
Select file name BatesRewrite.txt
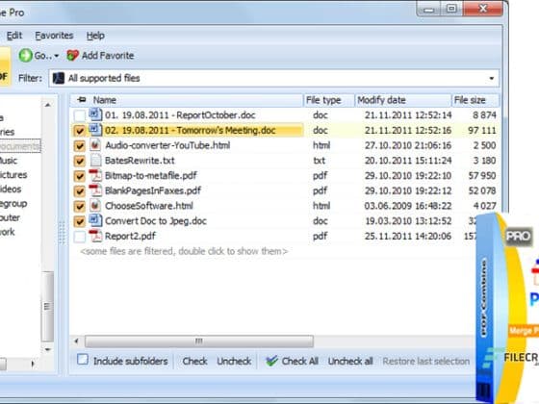click(140, 161)
